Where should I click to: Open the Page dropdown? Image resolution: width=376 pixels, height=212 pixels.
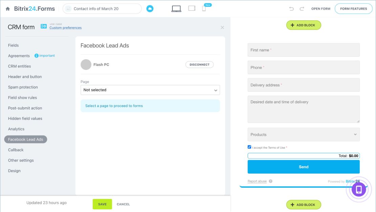(150, 90)
